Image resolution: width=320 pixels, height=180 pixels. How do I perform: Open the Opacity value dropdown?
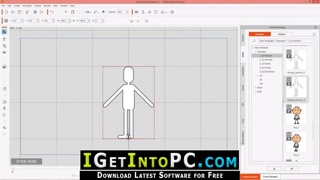126,12
